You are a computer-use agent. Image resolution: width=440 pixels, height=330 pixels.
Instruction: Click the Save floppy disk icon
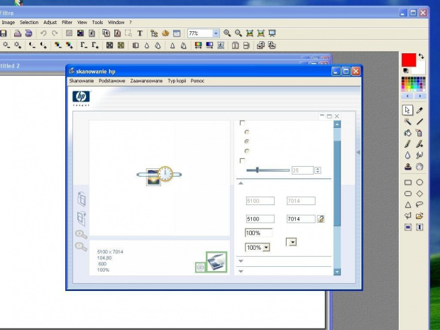[x=4, y=33]
